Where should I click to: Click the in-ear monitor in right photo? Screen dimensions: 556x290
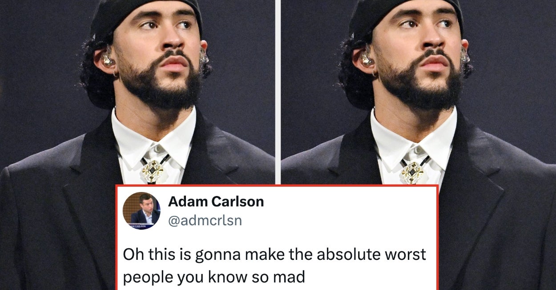click(x=367, y=57)
